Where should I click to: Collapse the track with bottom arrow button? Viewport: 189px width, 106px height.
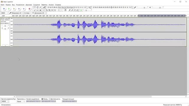click(x=5, y=46)
